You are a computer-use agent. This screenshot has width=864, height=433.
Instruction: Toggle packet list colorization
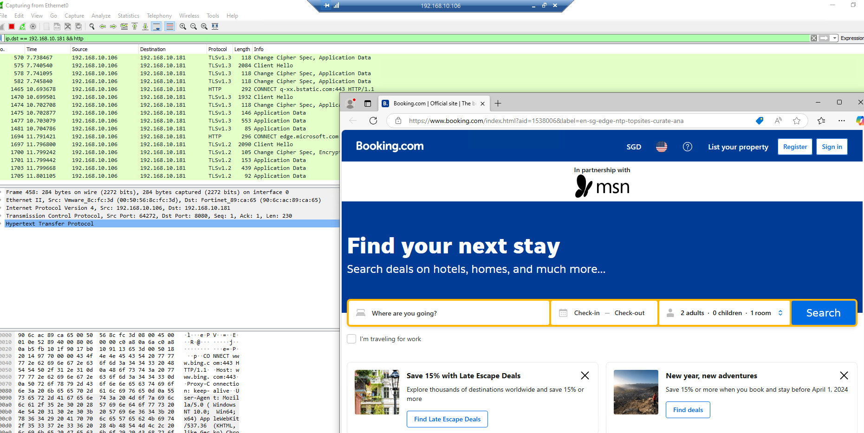[170, 26]
